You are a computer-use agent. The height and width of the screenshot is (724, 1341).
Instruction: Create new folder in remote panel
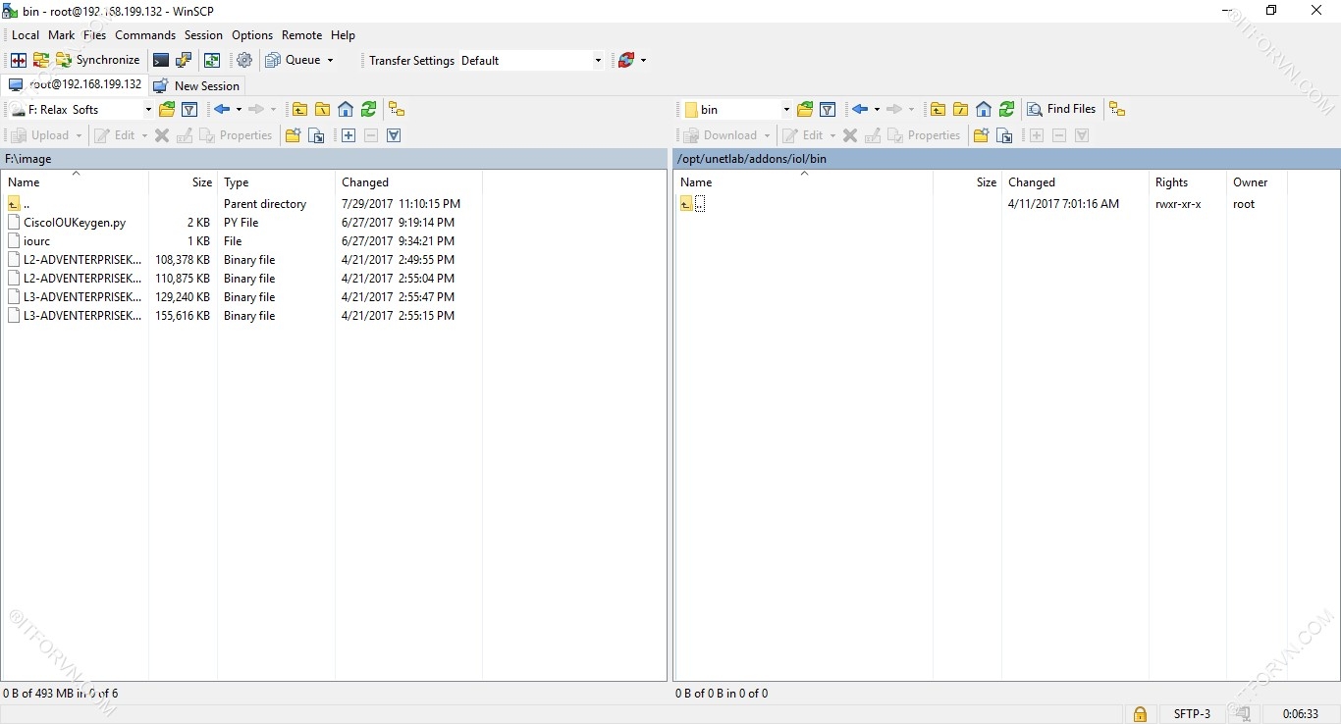pyautogui.click(x=980, y=136)
